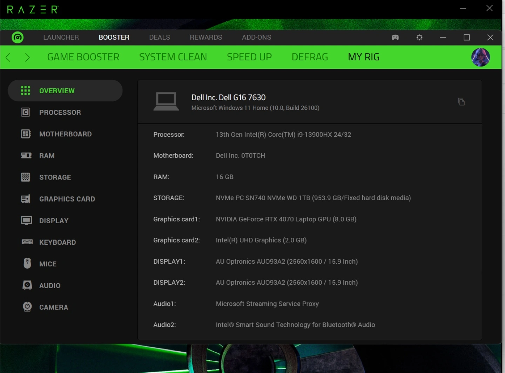Click the Graphics Card icon

(26, 199)
